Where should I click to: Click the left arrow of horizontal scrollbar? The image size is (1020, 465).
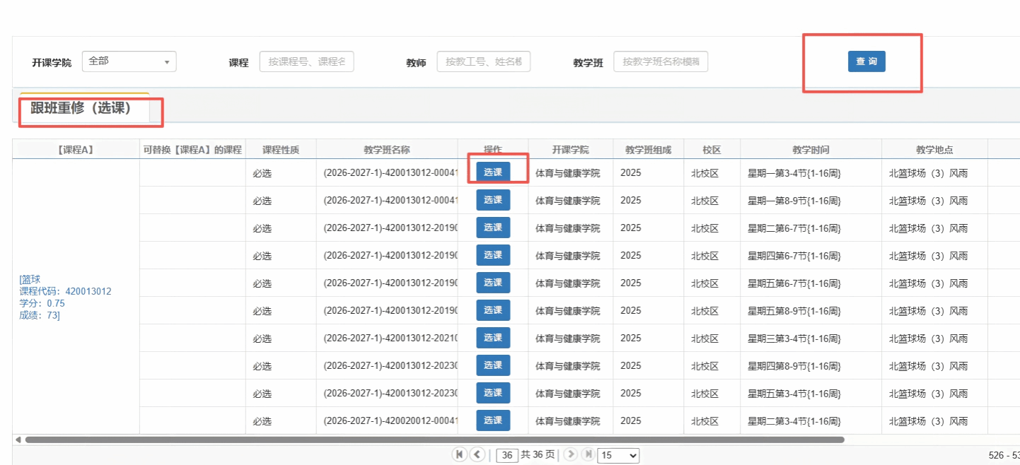tap(18, 440)
